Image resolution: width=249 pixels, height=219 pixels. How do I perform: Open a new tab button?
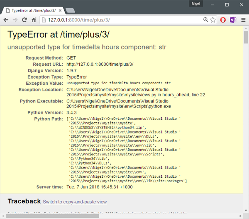click(x=70, y=11)
